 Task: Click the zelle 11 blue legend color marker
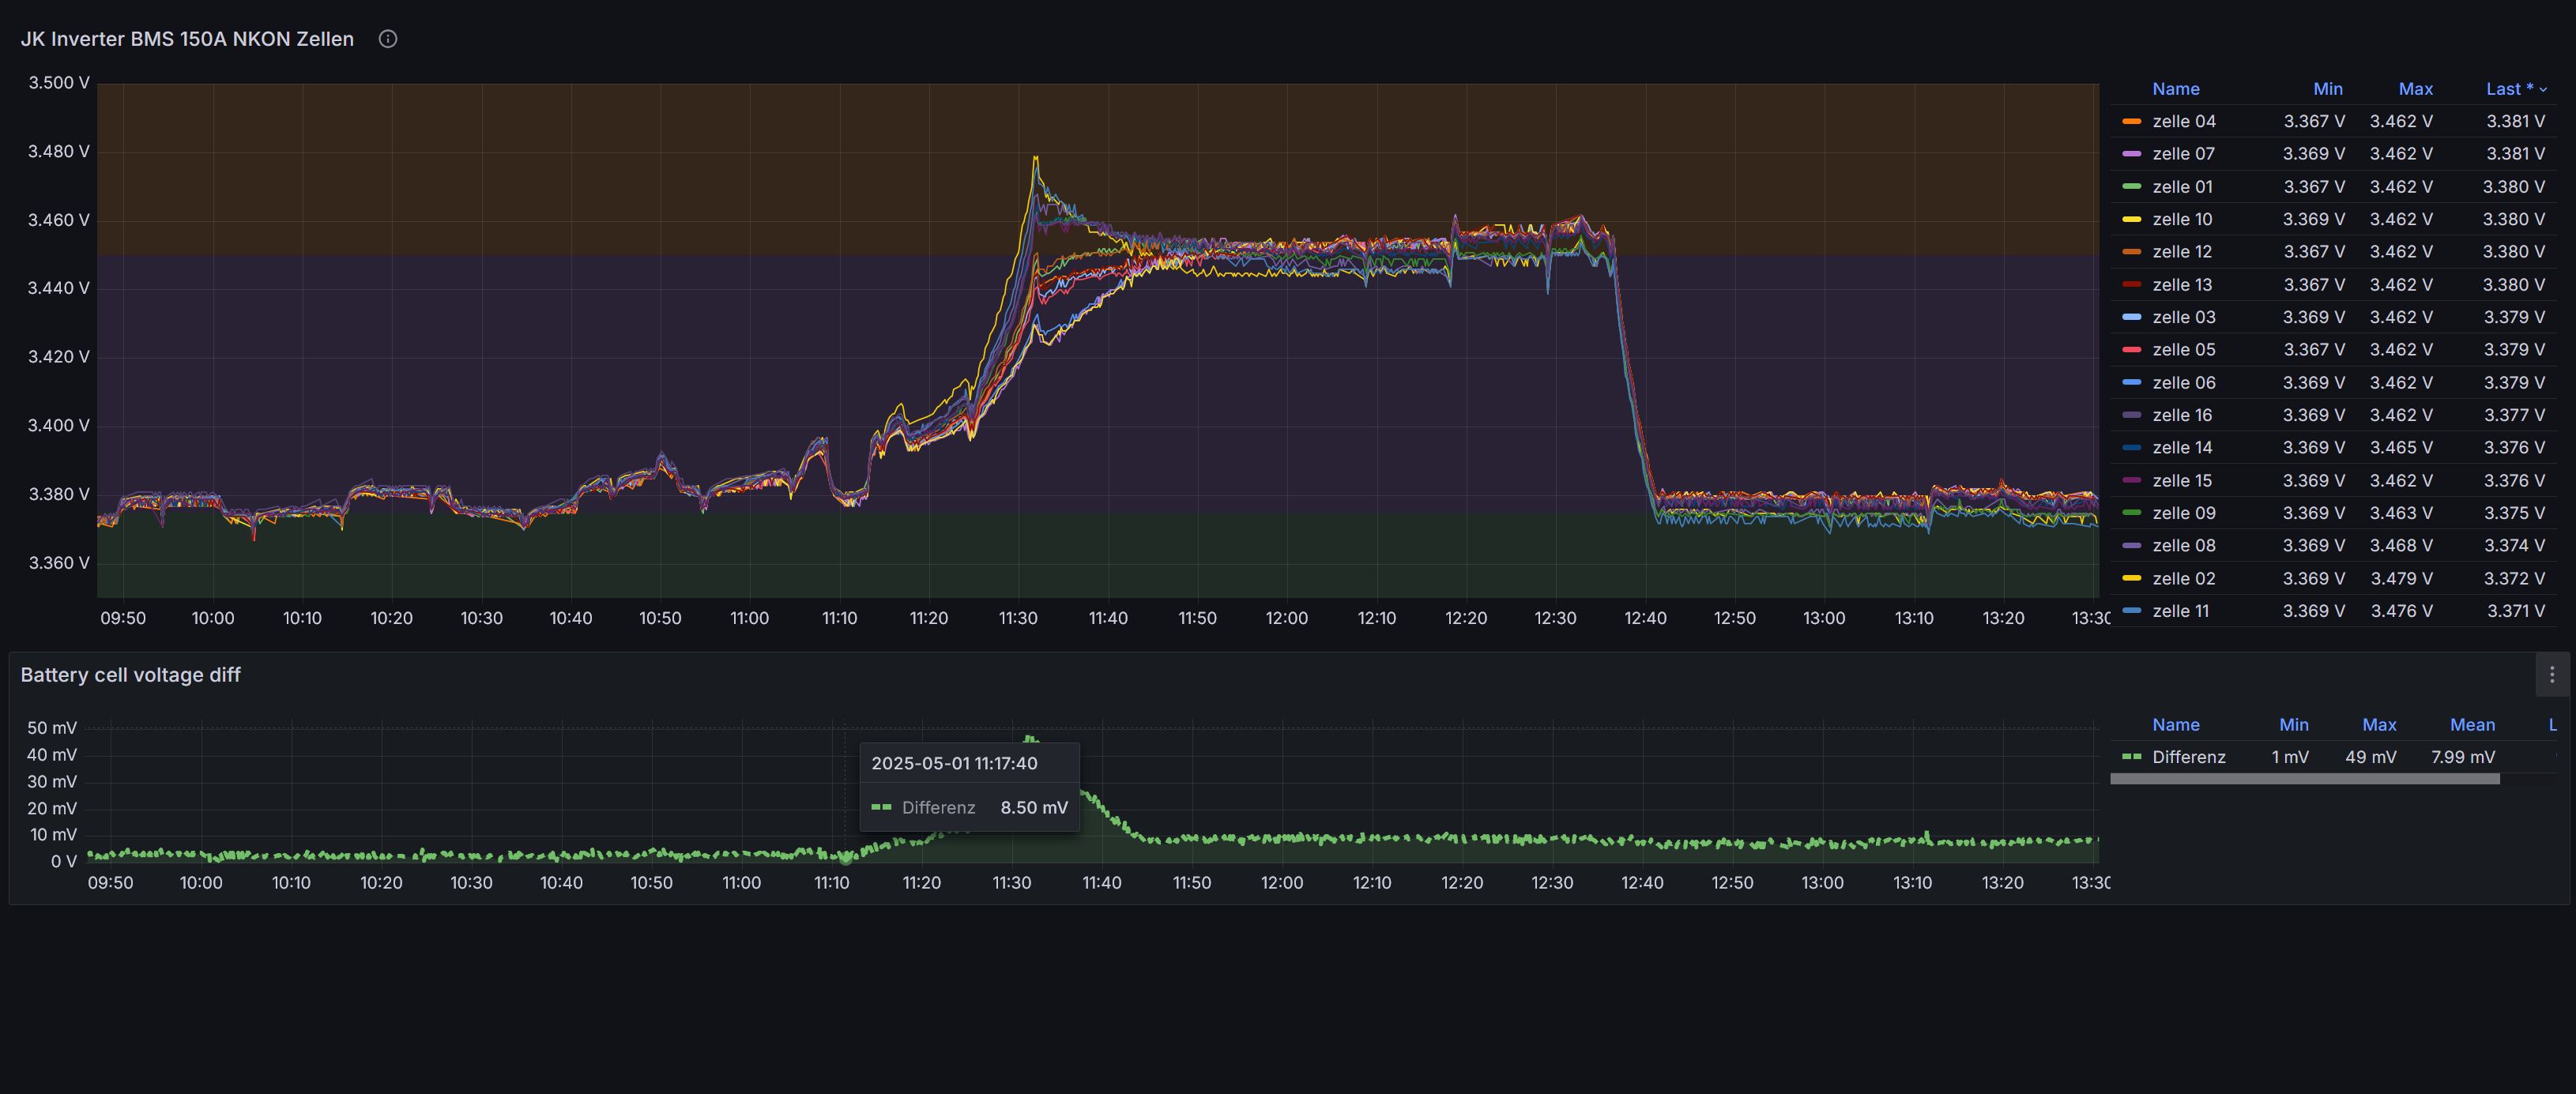pyautogui.click(x=2131, y=611)
